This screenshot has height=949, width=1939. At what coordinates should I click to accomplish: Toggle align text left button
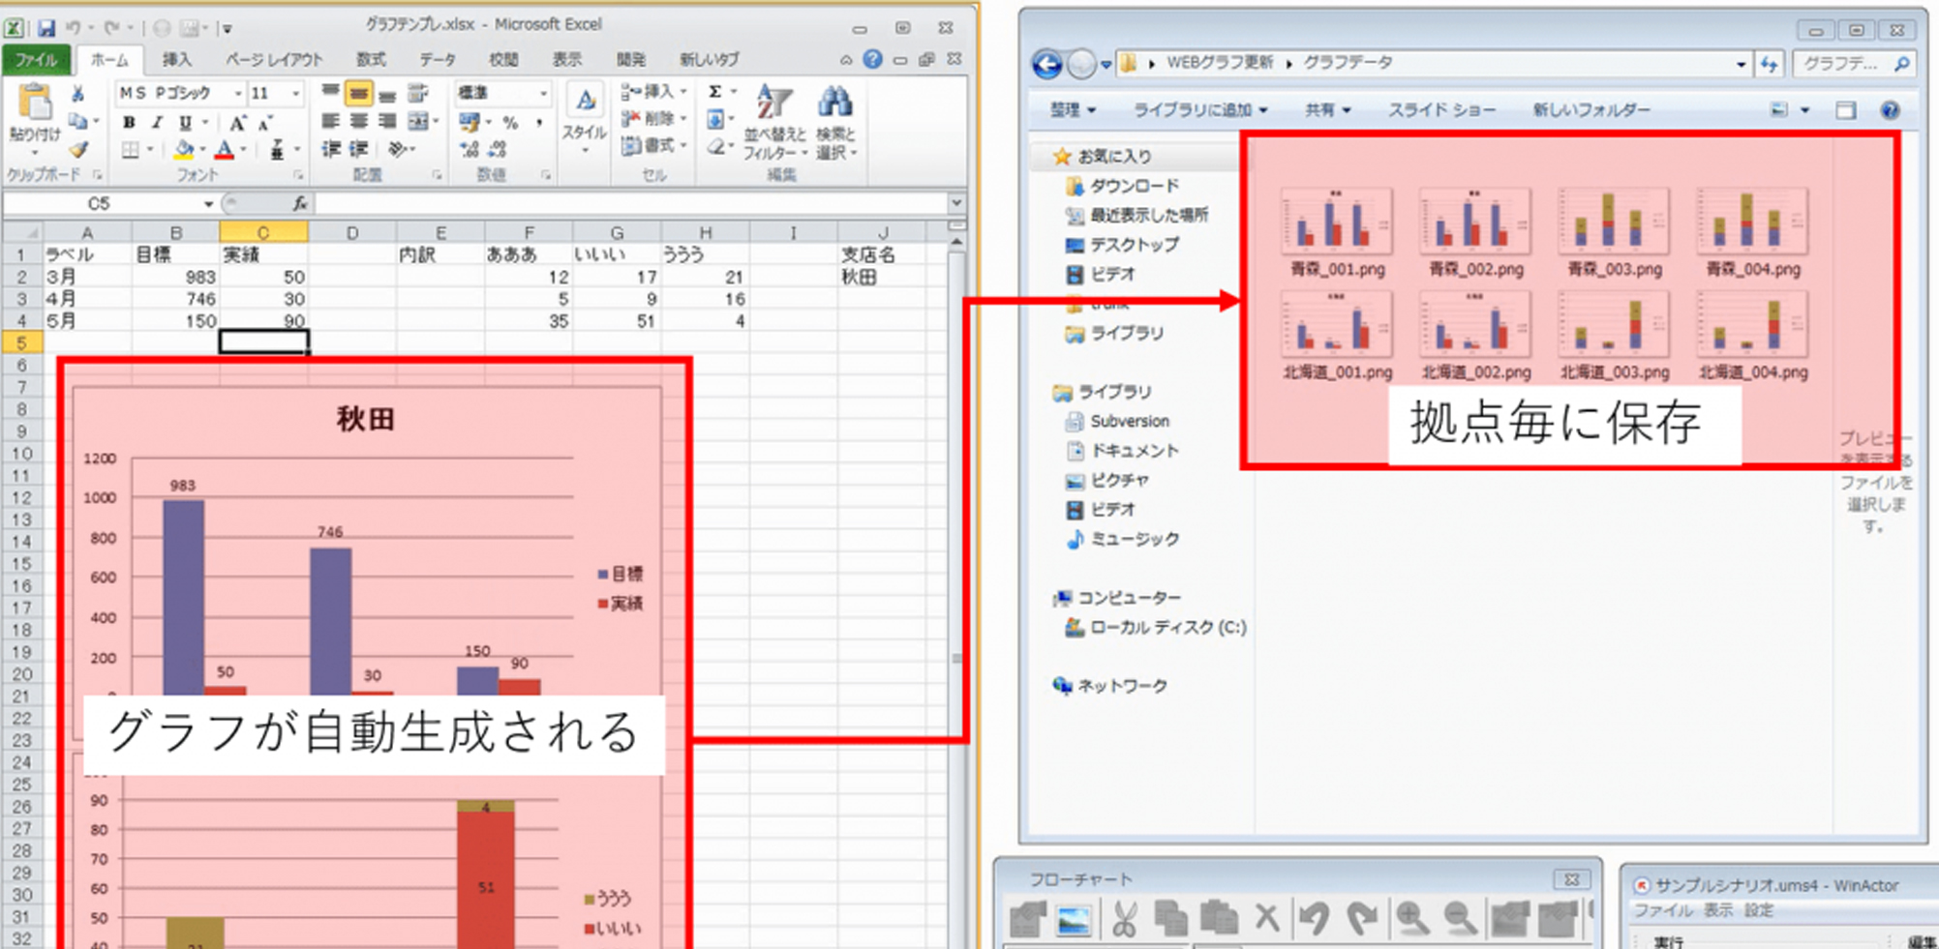[330, 122]
